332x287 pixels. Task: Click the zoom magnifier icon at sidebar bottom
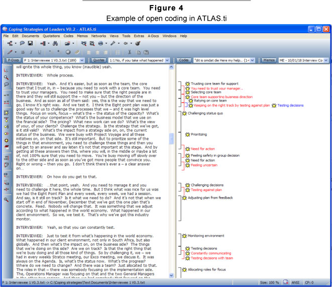pyautogui.click(x=7, y=200)
